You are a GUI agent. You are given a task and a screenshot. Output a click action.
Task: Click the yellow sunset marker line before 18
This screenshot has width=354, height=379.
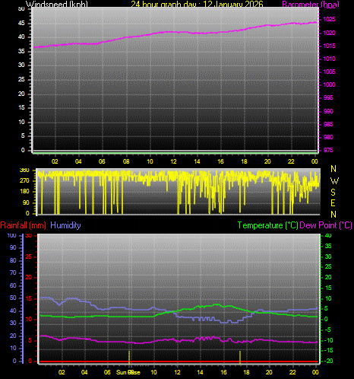[240, 357]
